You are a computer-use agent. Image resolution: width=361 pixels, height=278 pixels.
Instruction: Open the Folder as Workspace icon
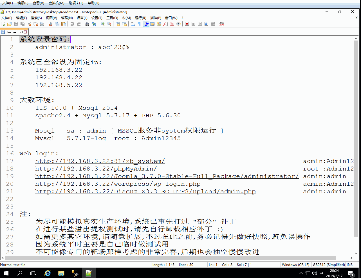(x=172, y=24)
